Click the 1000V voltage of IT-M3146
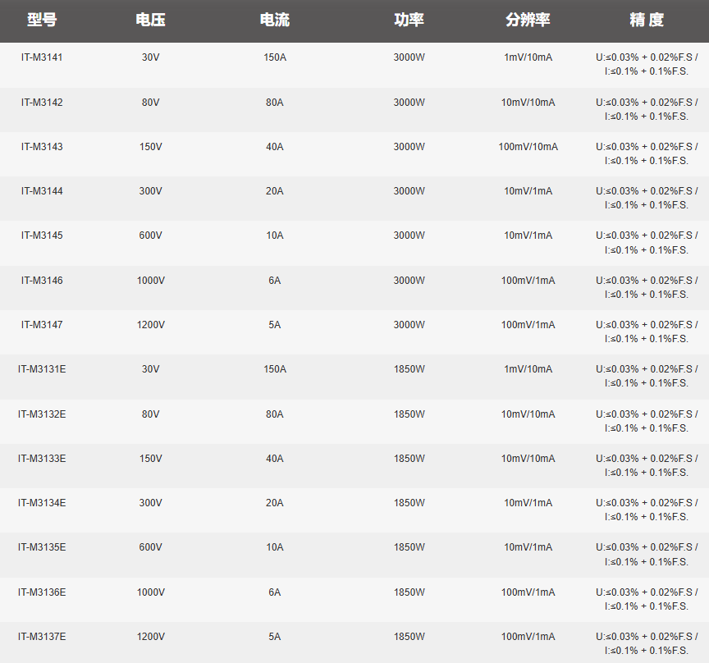709x663 pixels. 150,281
